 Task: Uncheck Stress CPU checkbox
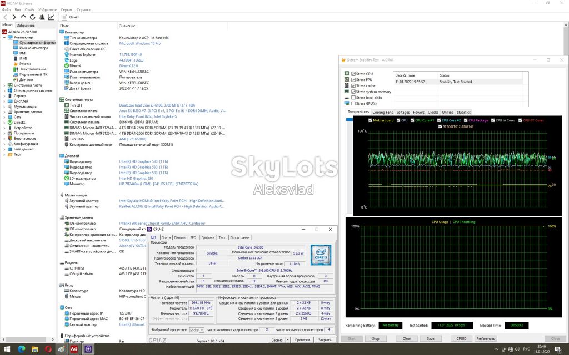(x=353, y=74)
